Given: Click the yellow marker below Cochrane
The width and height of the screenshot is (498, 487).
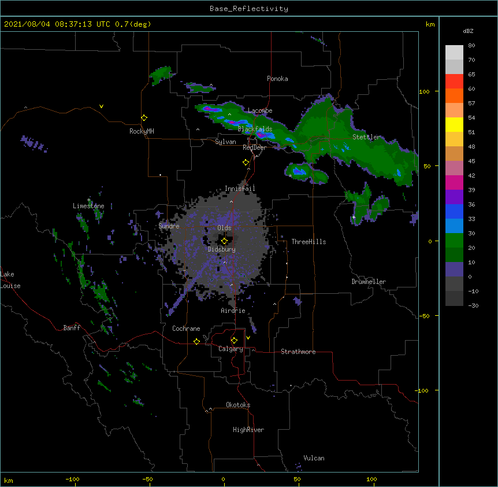Looking at the screenshot, I should (196, 341).
